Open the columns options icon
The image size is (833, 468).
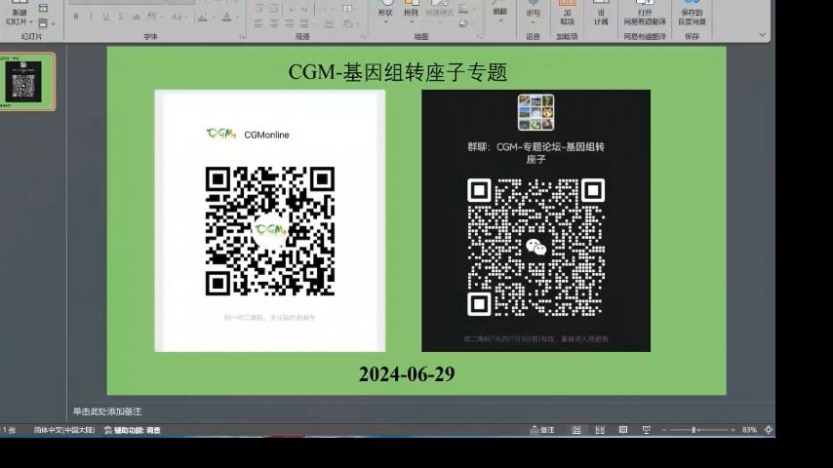point(329,23)
